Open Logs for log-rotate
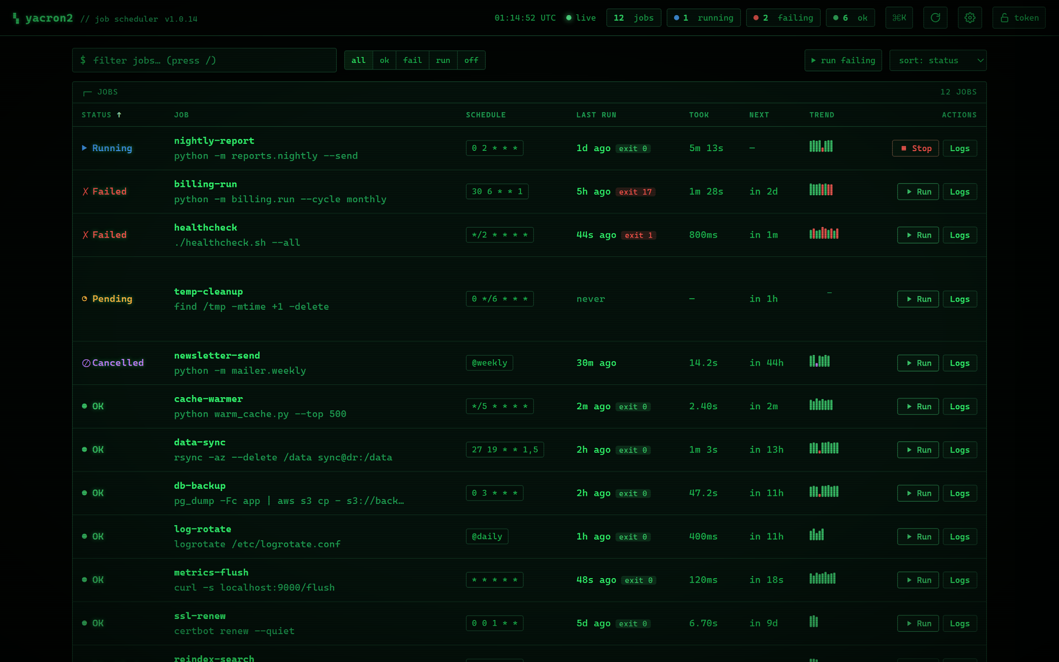Screen dimensions: 1059x662 (x=960, y=536)
